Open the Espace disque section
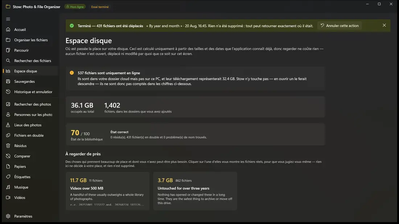The width and height of the screenshot is (399, 224). tap(30, 71)
